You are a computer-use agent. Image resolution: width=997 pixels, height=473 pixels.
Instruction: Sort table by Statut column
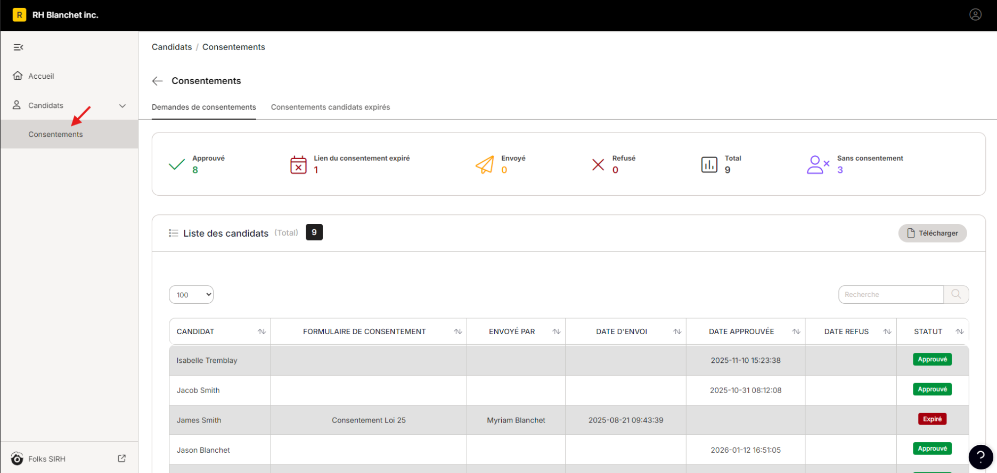pos(960,331)
